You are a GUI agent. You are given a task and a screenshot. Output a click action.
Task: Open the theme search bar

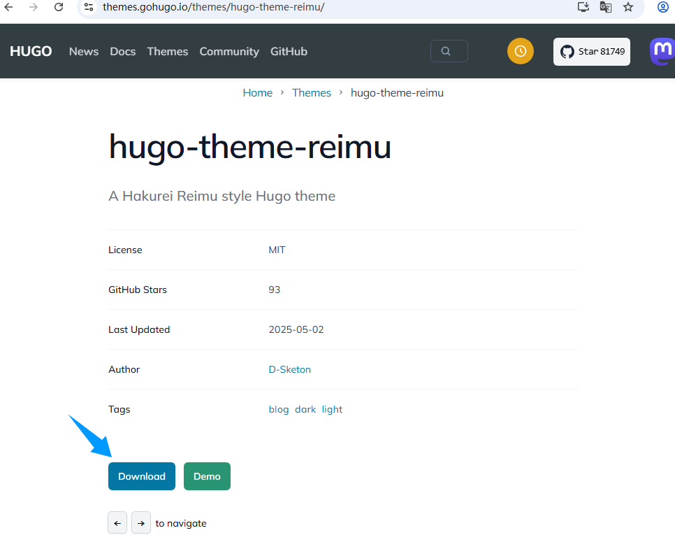449,50
